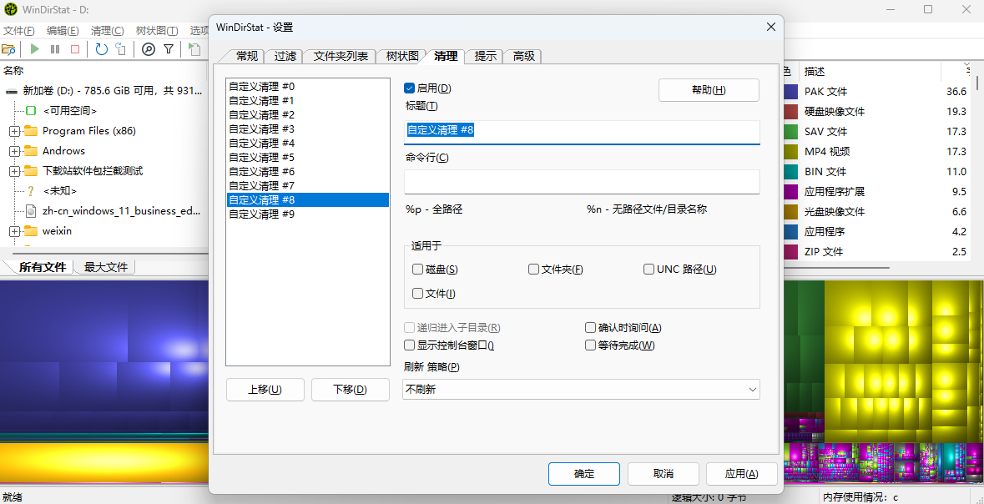Click the open folder scan toolbar icon
This screenshot has width=984, height=504.
pyautogui.click(x=9, y=49)
